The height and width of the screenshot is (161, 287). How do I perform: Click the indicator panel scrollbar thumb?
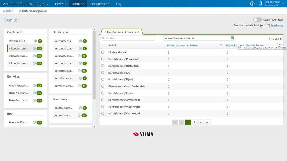click(x=94, y=65)
